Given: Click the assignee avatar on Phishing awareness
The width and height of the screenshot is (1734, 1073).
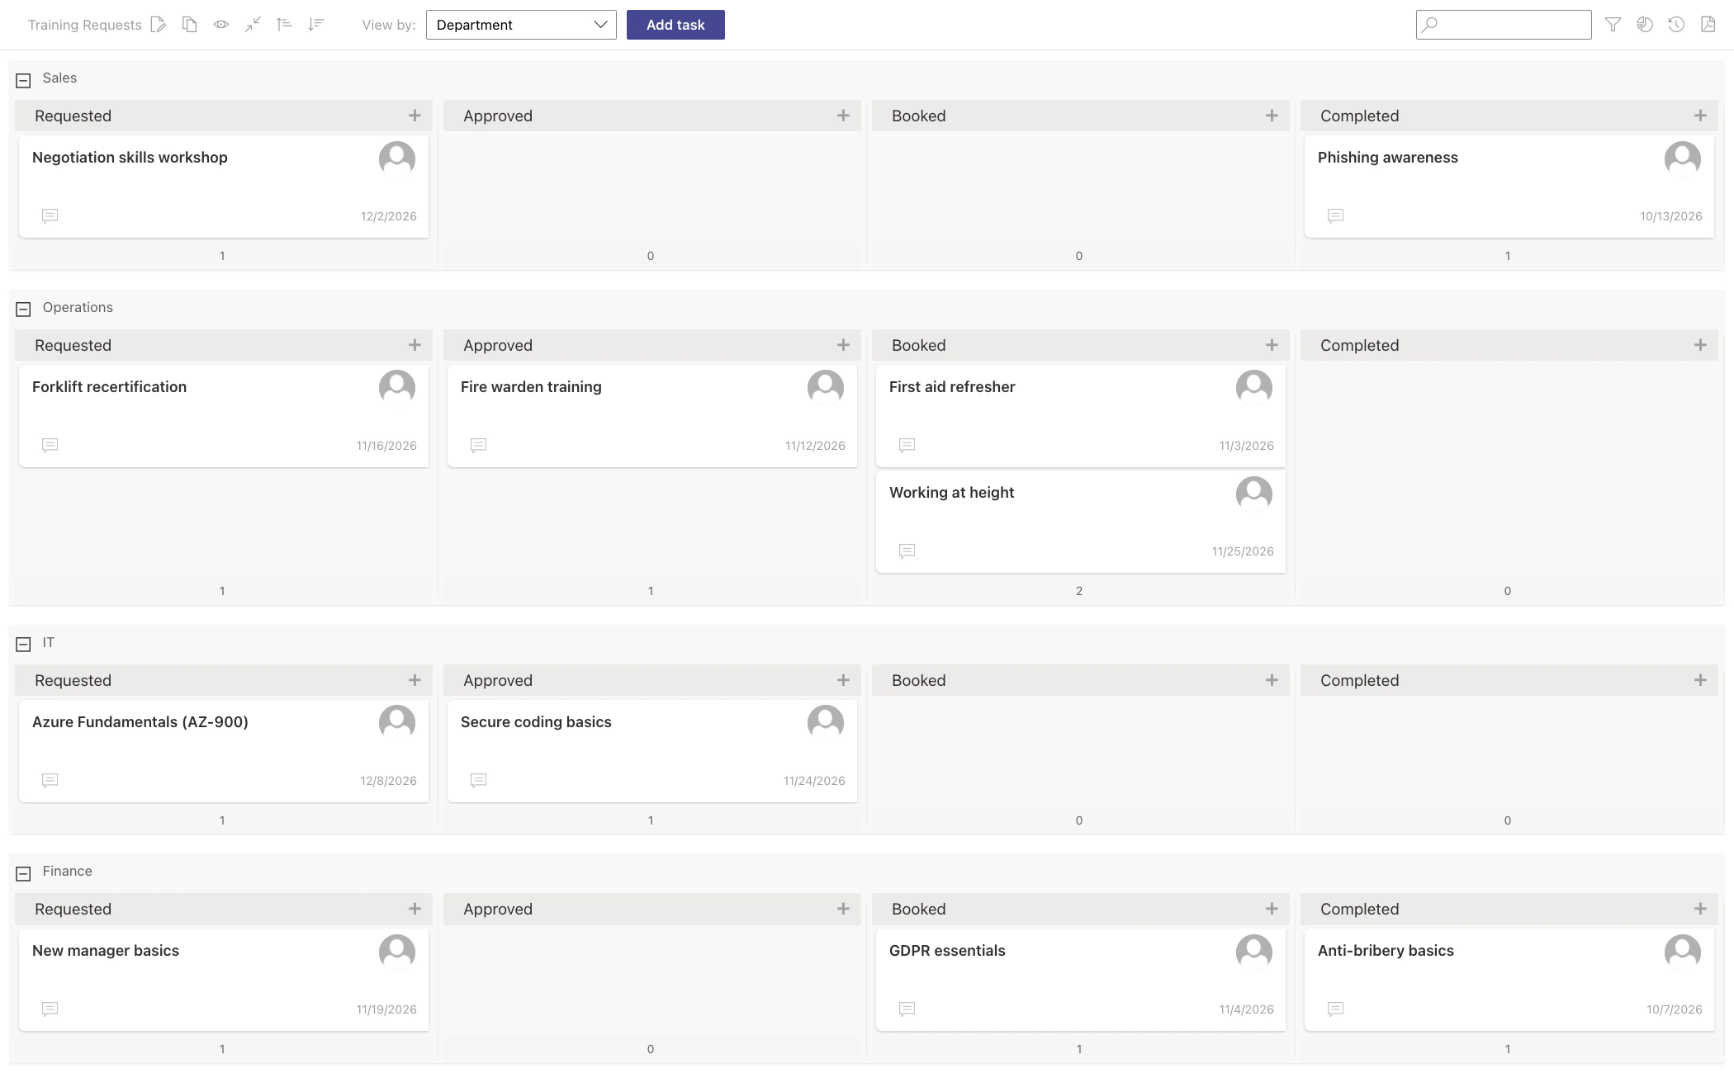Looking at the screenshot, I should [x=1682, y=158].
